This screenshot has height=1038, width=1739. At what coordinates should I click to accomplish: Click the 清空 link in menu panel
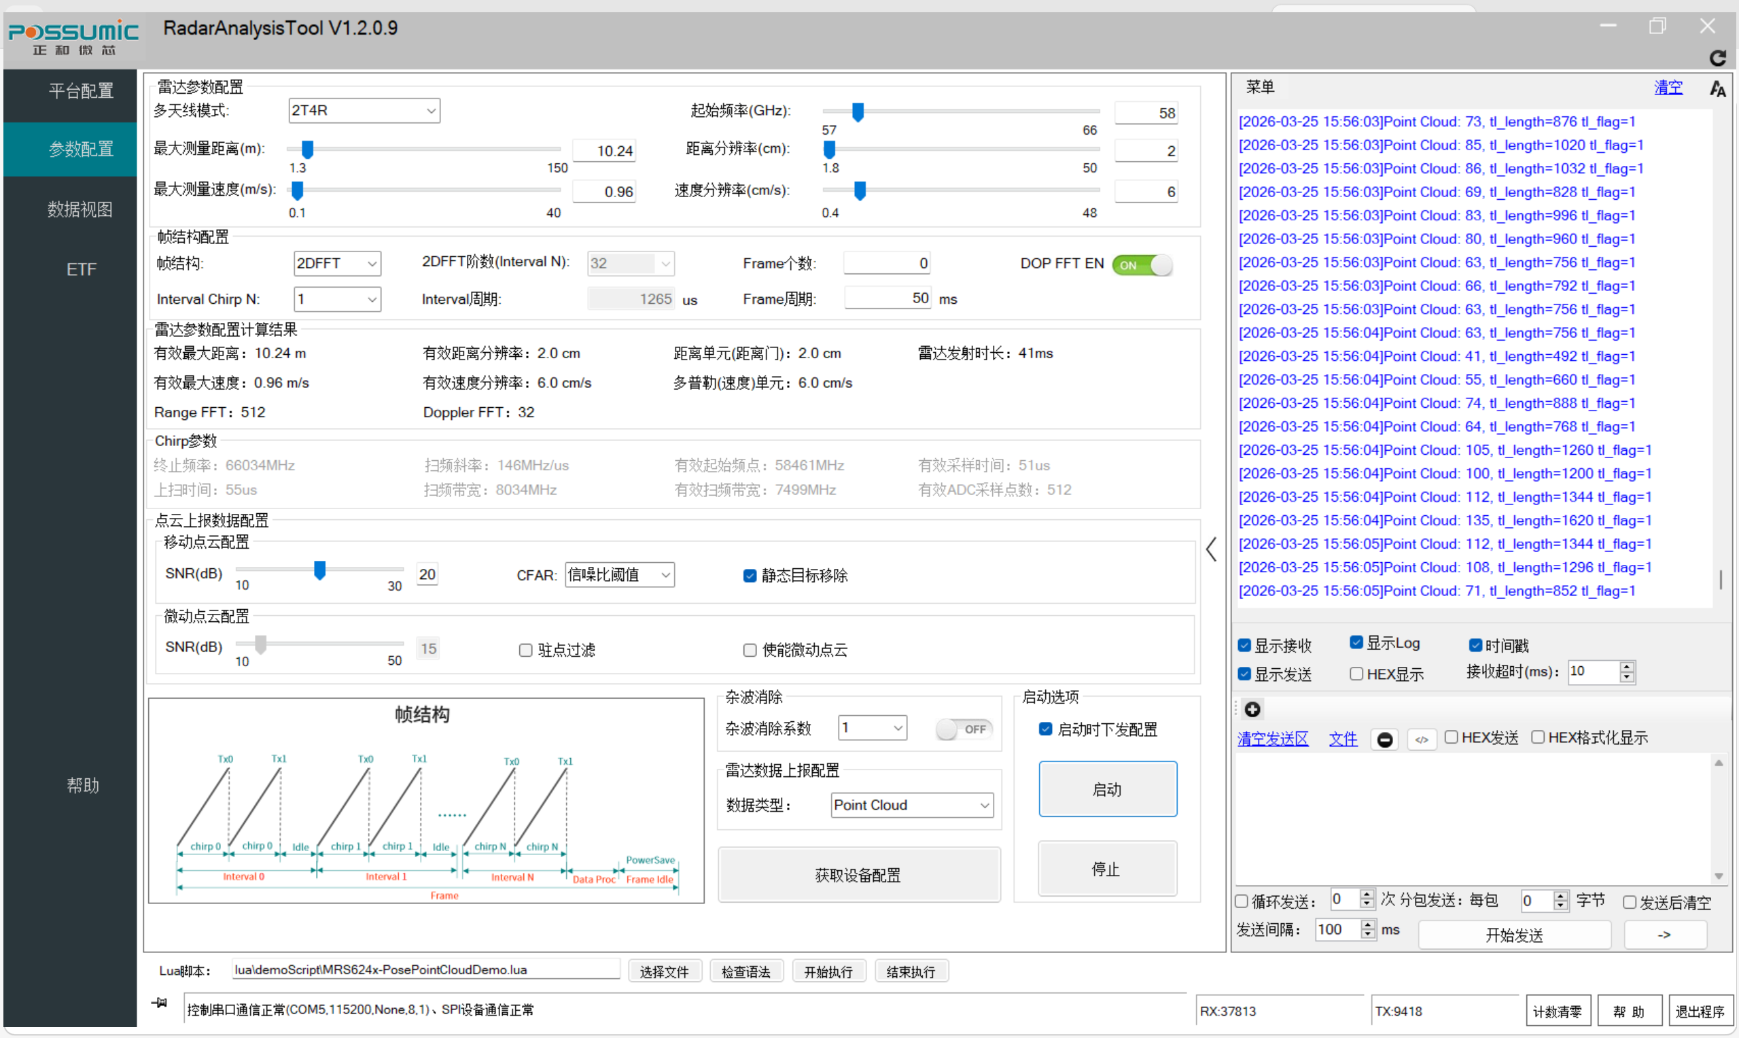point(1668,88)
